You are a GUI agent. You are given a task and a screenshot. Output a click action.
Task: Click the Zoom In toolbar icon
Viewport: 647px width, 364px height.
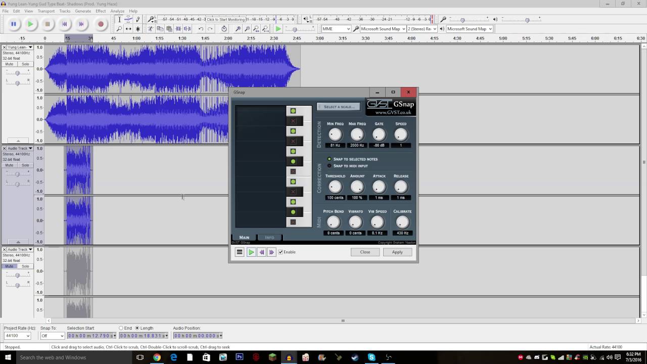click(x=238, y=29)
